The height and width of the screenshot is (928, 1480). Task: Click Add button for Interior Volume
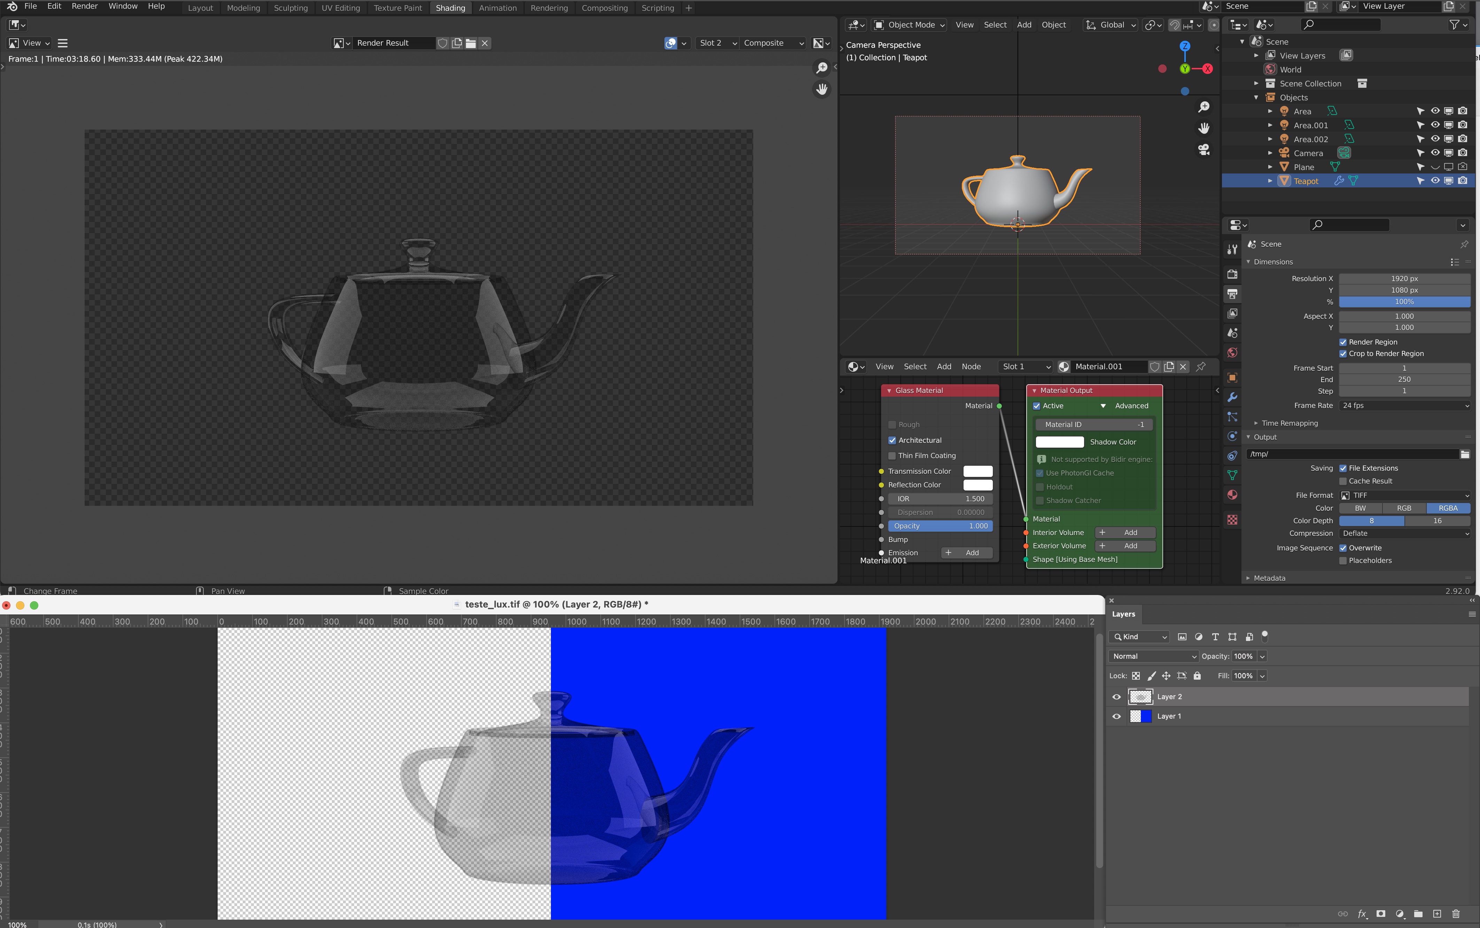[1125, 532]
